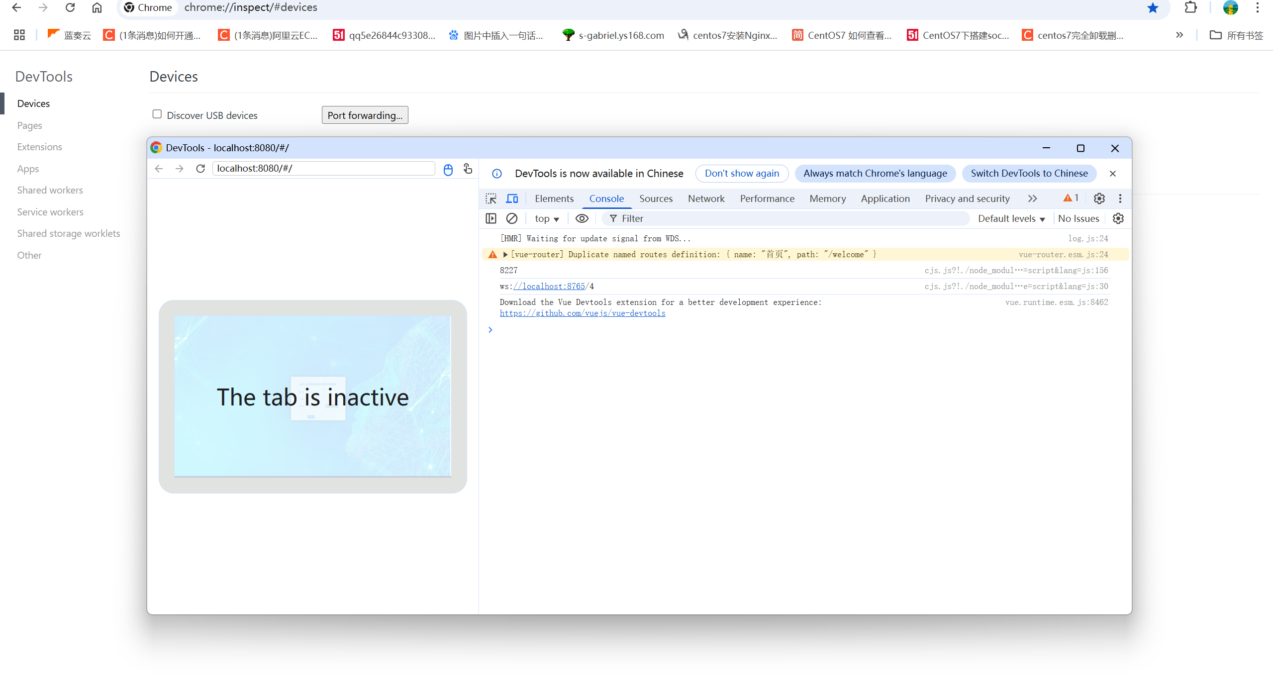Switch to the Network tab
Viewport: 1273px width, 687px height.
[706, 198]
